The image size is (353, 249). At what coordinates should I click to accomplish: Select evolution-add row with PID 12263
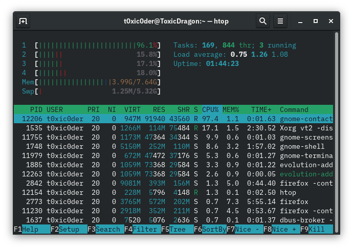(x=173, y=174)
